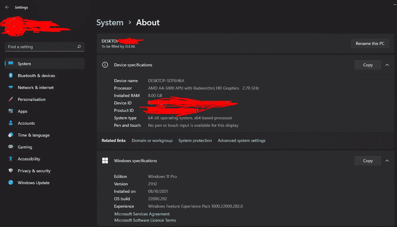This screenshot has height=227, width=397.
Task: Click the Windows 11 Pro edition value
Action: (x=162, y=176)
